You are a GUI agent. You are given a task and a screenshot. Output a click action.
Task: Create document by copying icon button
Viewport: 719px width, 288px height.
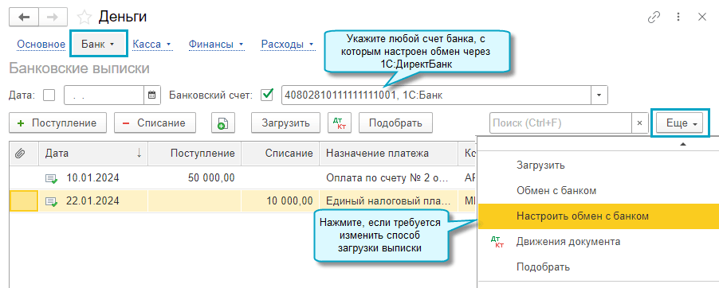click(223, 123)
